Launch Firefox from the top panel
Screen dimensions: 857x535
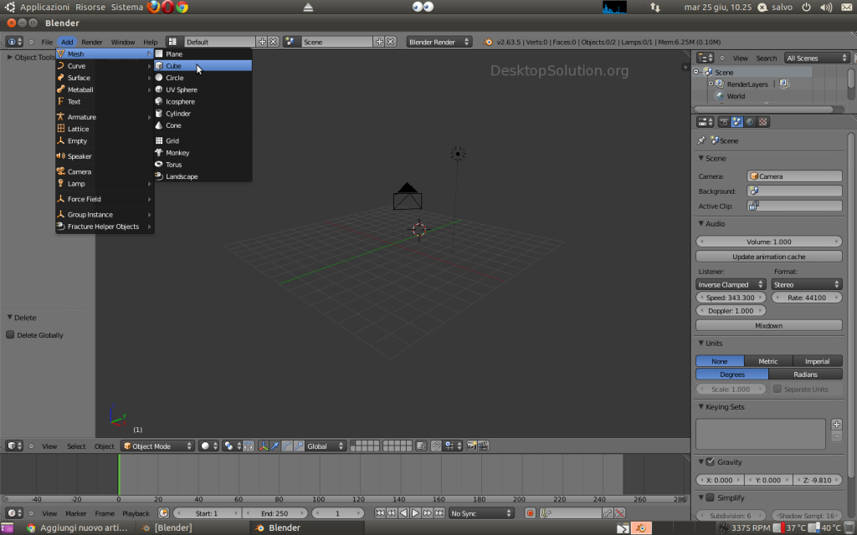(x=155, y=7)
